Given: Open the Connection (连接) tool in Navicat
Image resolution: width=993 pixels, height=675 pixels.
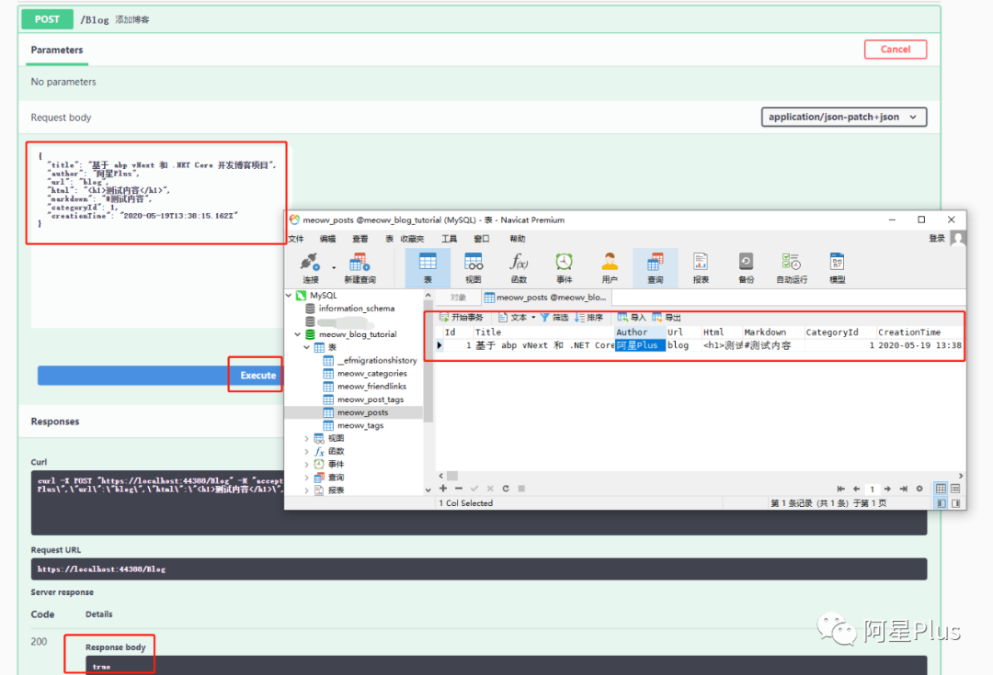Looking at the screenshot, I should pyautogui.click(x=311, y=267).
